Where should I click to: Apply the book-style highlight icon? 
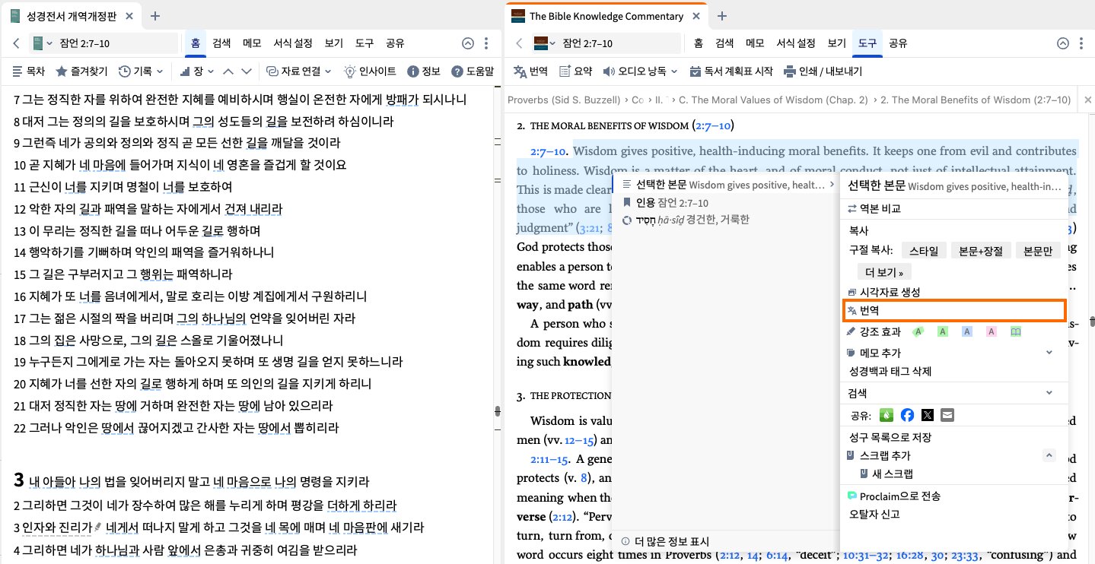(1015, 331)
